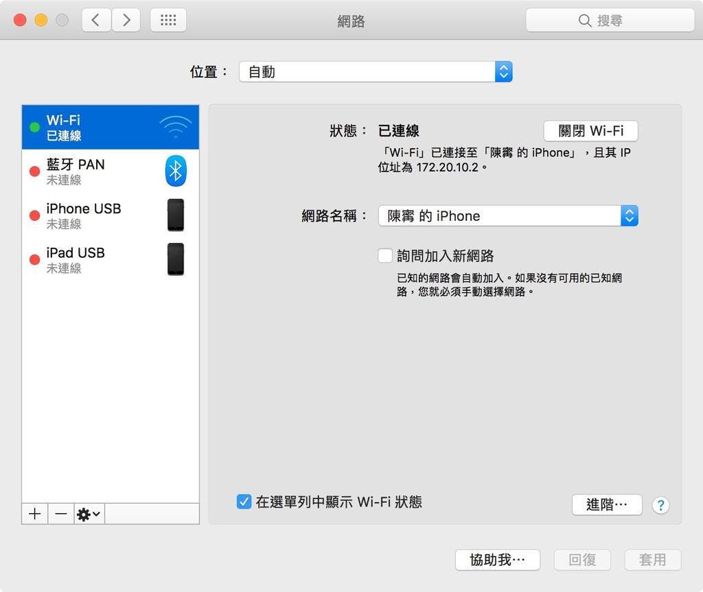Go back with the left arrow button
This screenshot has height=592, width=703.
(x=96, y=21)
